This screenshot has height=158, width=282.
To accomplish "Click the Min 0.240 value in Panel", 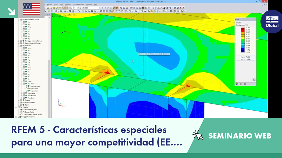I will coord(248,59).
